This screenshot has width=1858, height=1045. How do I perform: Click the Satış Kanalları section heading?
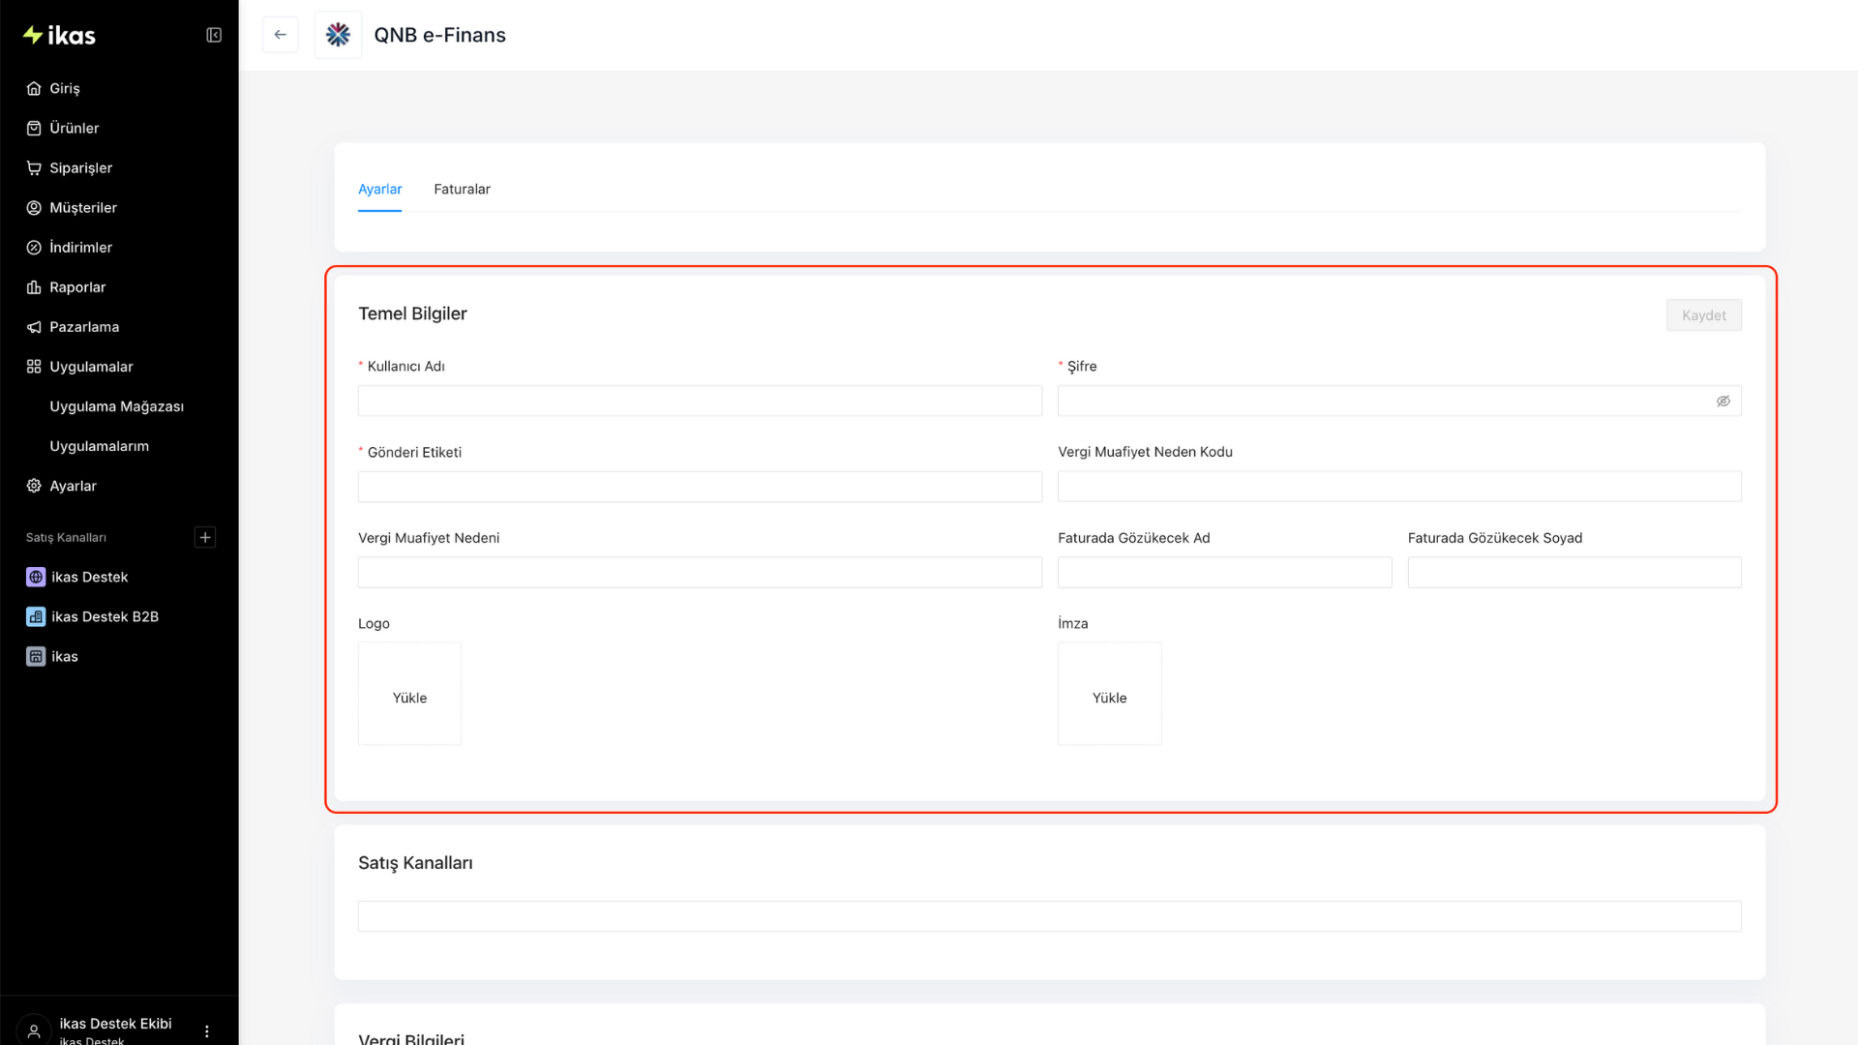pos(415,863)
